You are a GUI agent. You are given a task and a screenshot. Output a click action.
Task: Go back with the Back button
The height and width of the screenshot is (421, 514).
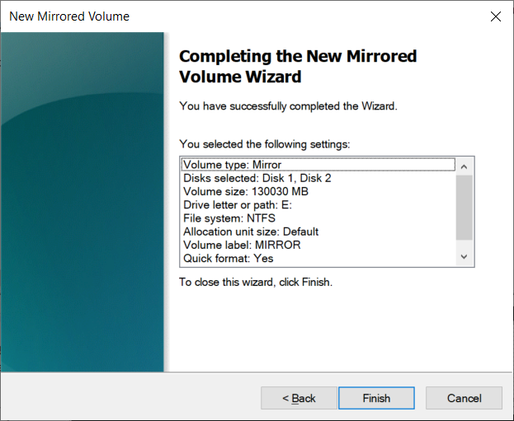pyautogui.click(x=299, y=398)
